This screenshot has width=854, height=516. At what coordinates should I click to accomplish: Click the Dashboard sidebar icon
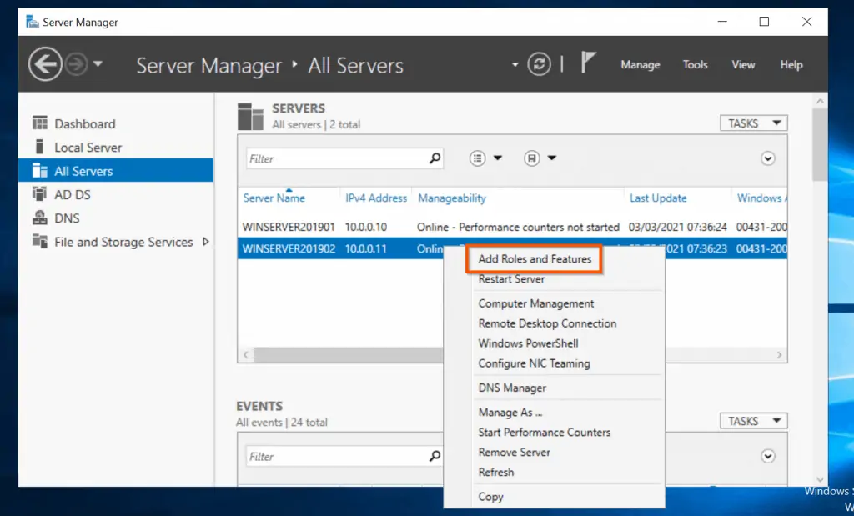[40, 123]
